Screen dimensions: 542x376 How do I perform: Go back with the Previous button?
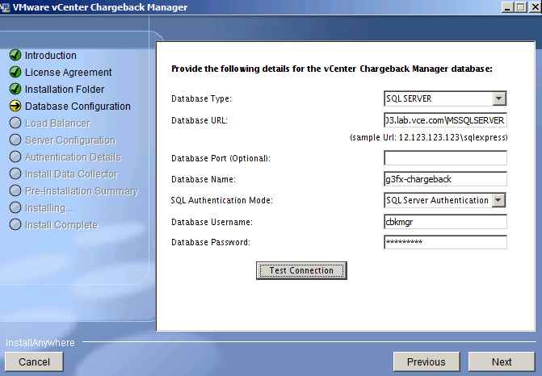click(x=426, y=361)
